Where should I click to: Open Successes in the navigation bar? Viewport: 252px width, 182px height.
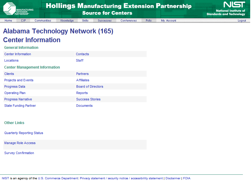[105, 21]
